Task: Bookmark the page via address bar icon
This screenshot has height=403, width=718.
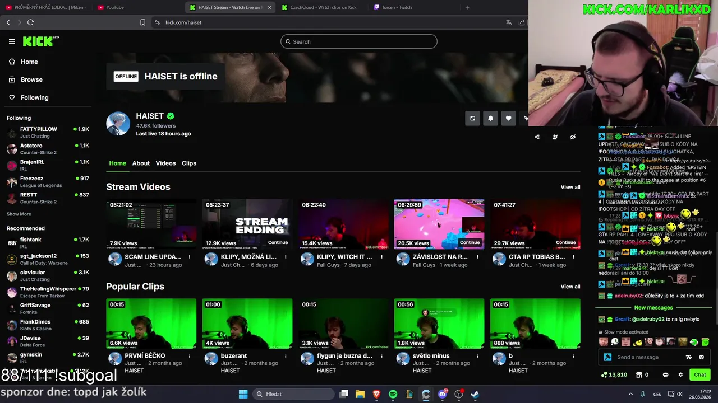Action: coord(142,22)
